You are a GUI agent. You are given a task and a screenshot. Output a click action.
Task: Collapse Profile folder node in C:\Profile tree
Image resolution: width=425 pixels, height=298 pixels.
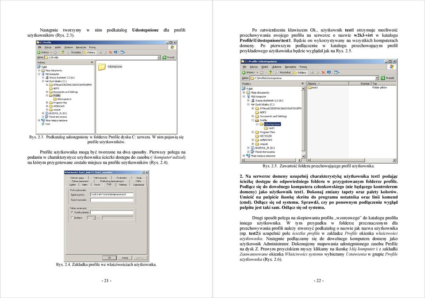click(47, 95)
